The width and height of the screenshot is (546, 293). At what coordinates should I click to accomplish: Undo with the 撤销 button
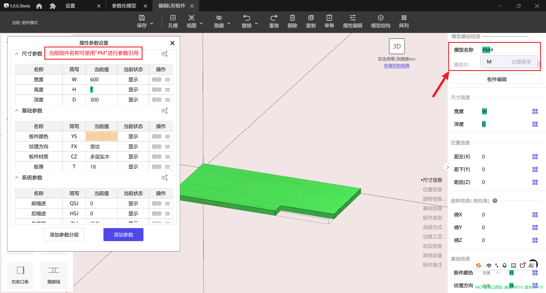(247, 22)
